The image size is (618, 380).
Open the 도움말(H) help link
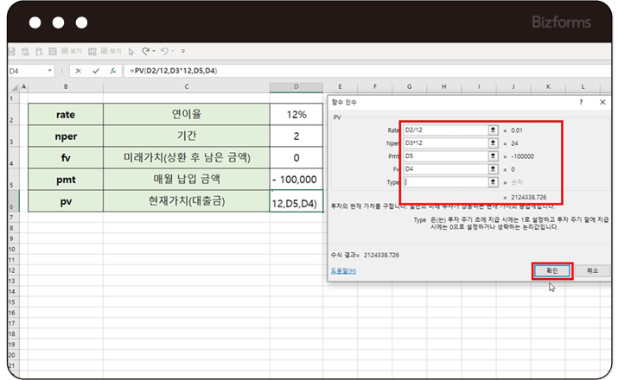point(343,270)
